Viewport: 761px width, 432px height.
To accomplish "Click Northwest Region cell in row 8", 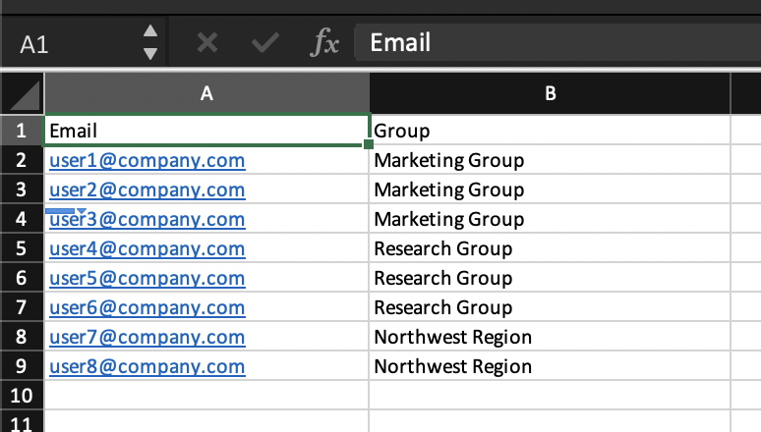I will [x=550, y=337].
